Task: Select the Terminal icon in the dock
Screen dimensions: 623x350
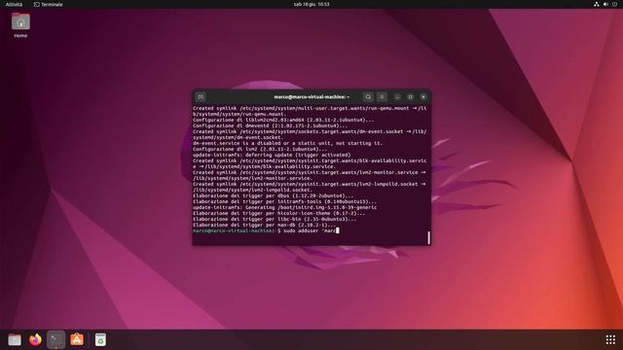Action: (x=56, y=339)
